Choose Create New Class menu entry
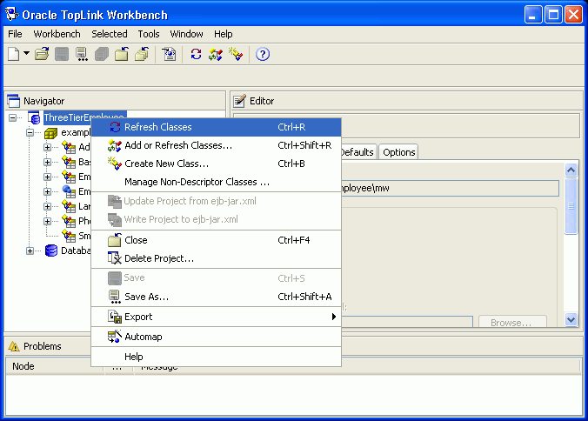The width and height of the screenshot is (588, 421). point(216,164)
